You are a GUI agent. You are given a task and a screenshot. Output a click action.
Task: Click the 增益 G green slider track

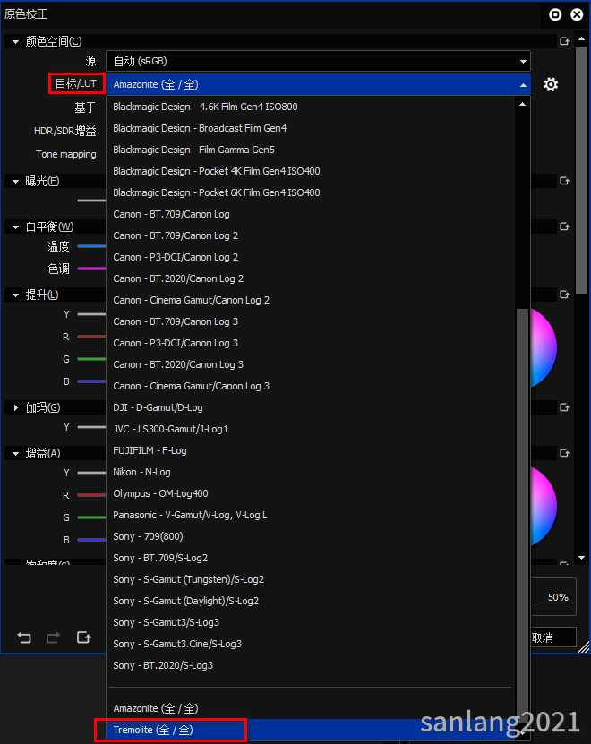click(91, 517)
